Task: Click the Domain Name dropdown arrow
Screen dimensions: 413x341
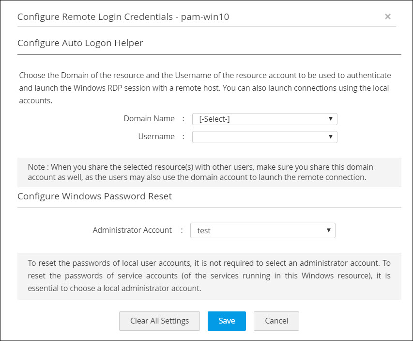Action: 330,119
